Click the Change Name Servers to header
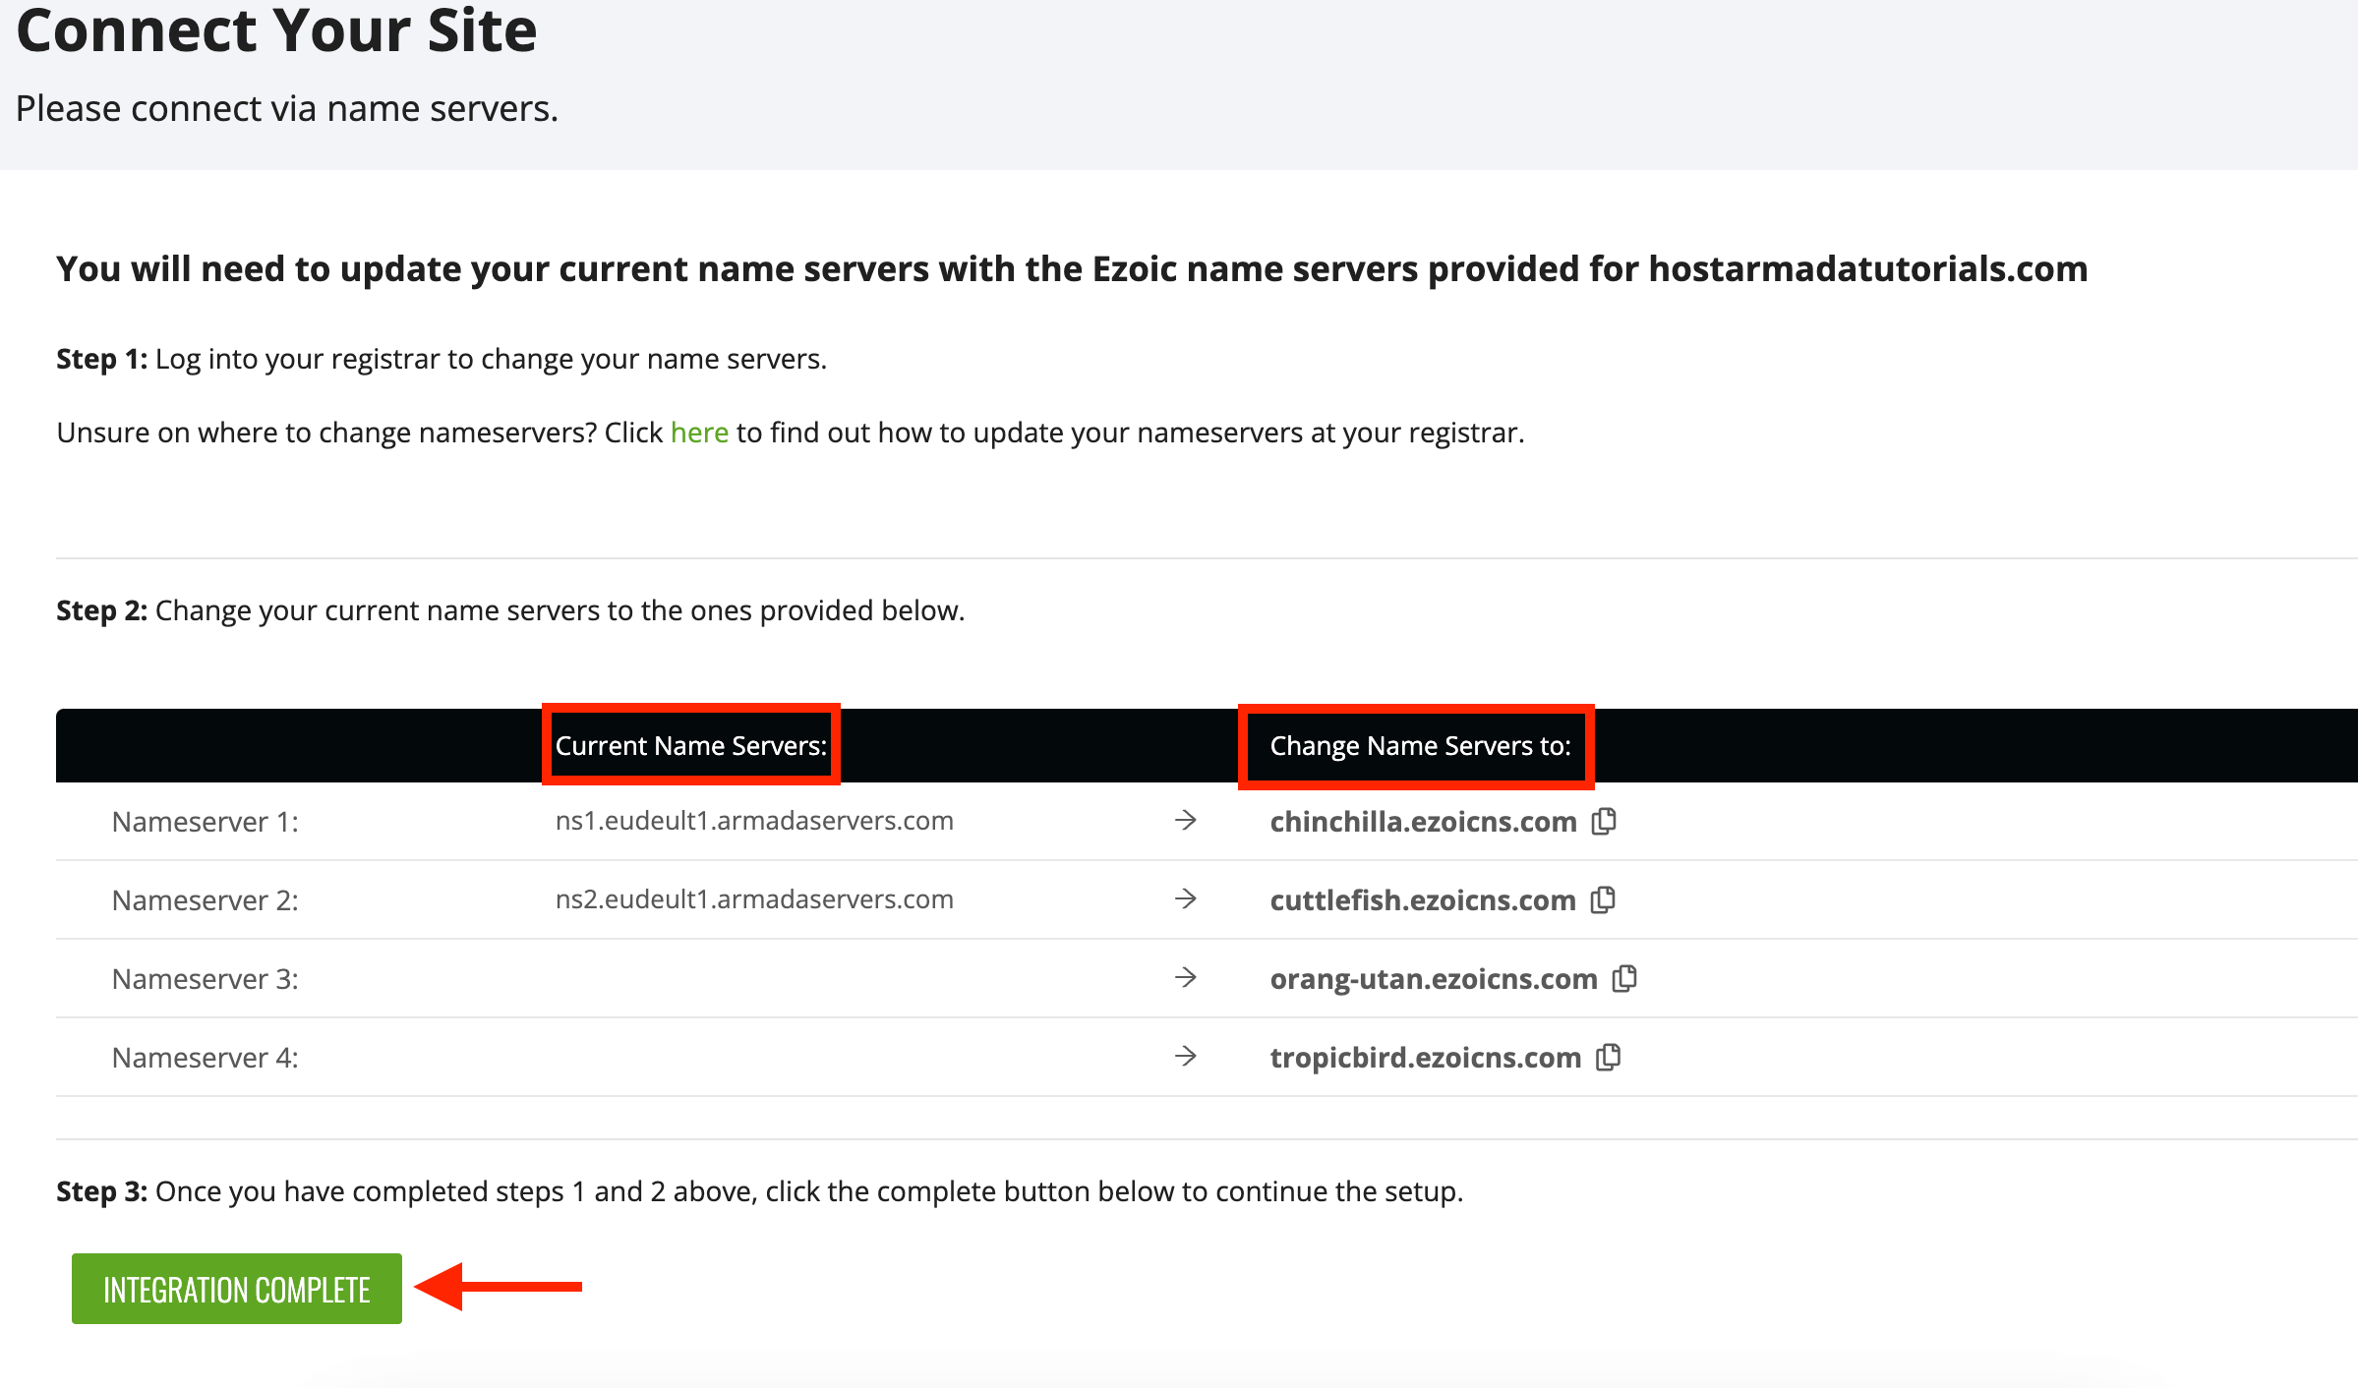The height and width of the screenshot is (1388, 2358). coord(1420,746)
